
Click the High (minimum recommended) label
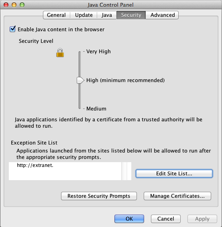pyautogui.click(x=125, y=80)
